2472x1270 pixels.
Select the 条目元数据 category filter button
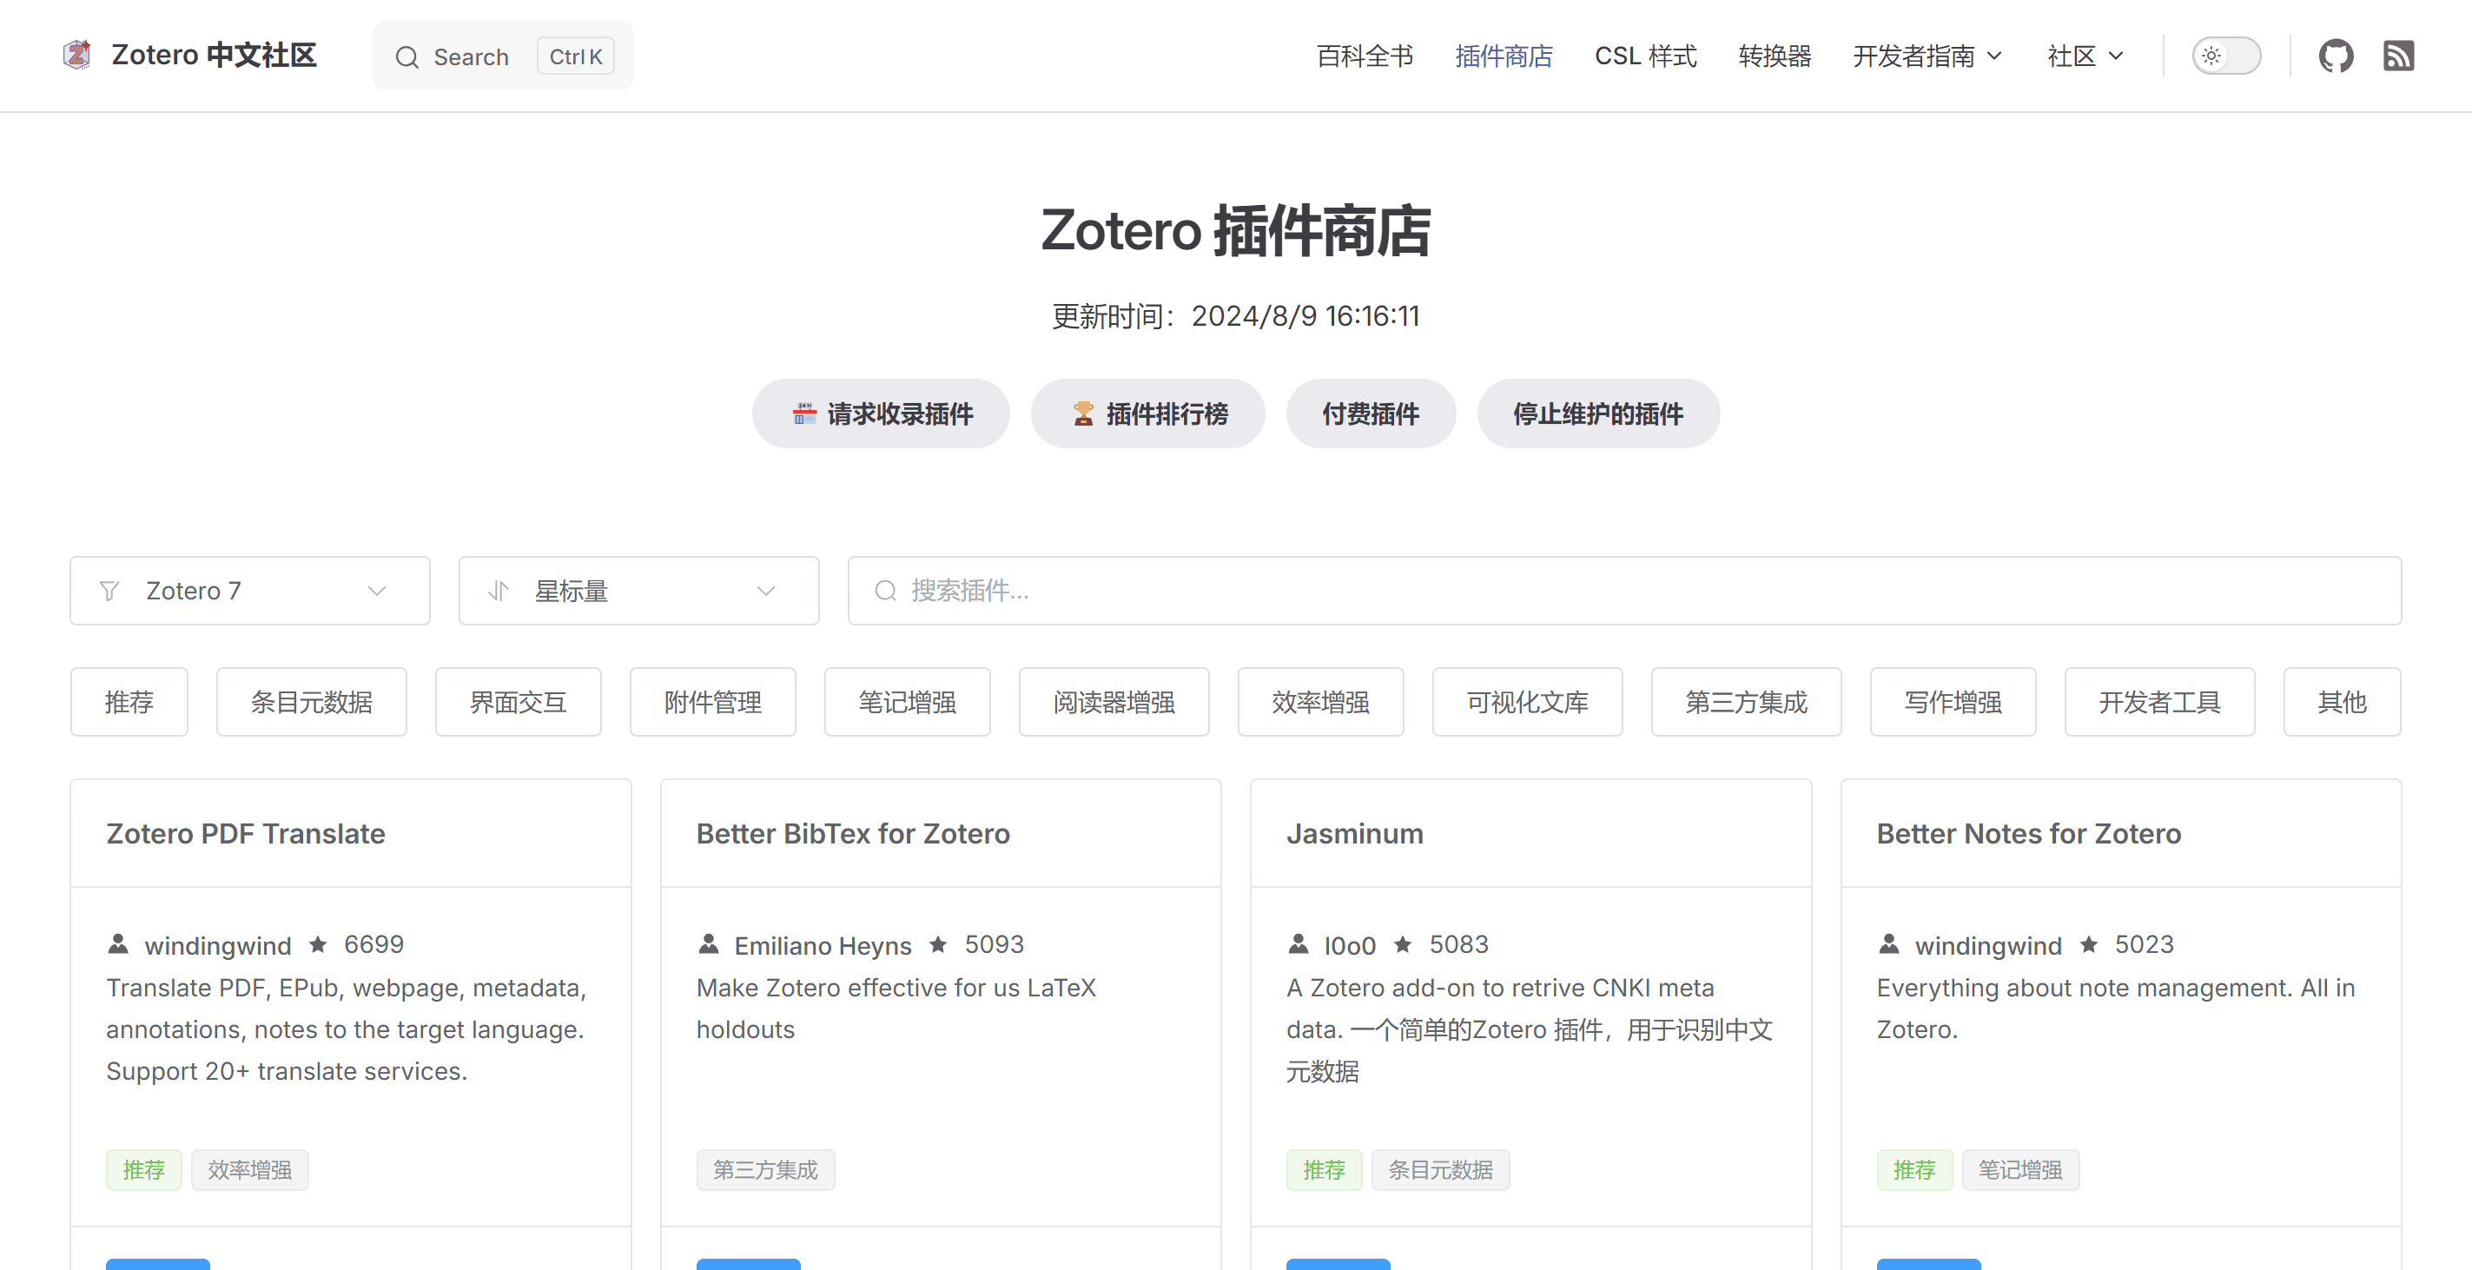[312, 702]
